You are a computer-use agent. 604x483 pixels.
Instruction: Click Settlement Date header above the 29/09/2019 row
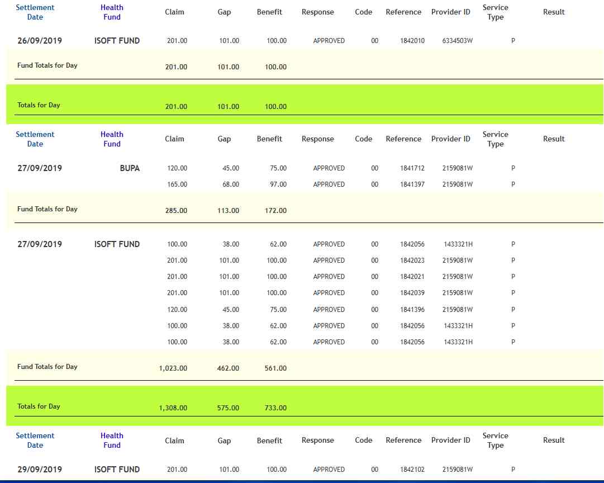35,440
